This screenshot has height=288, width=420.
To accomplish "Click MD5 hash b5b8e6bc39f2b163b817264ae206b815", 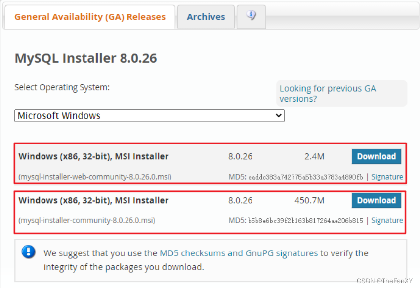I will click(306, 220).
